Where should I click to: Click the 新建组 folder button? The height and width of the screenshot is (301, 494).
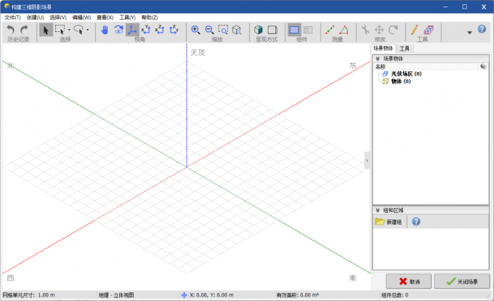(x=389, y=222)
